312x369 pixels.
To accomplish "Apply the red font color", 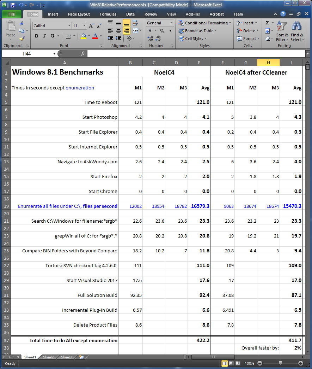I will pos(95,36).
